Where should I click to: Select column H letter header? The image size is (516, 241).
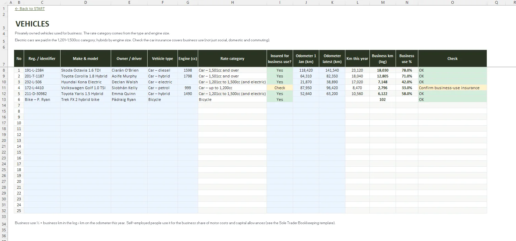point(232,2)
